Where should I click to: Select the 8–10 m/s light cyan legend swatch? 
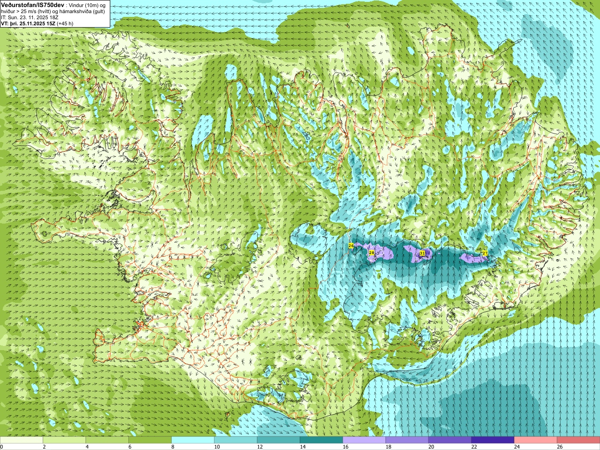[193, 440]
